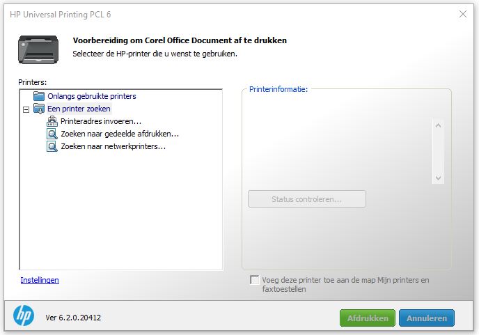Screen dimensions: 479x335
Task: Click the printer info scrollbar down arrow
Action: pos(438,178)
